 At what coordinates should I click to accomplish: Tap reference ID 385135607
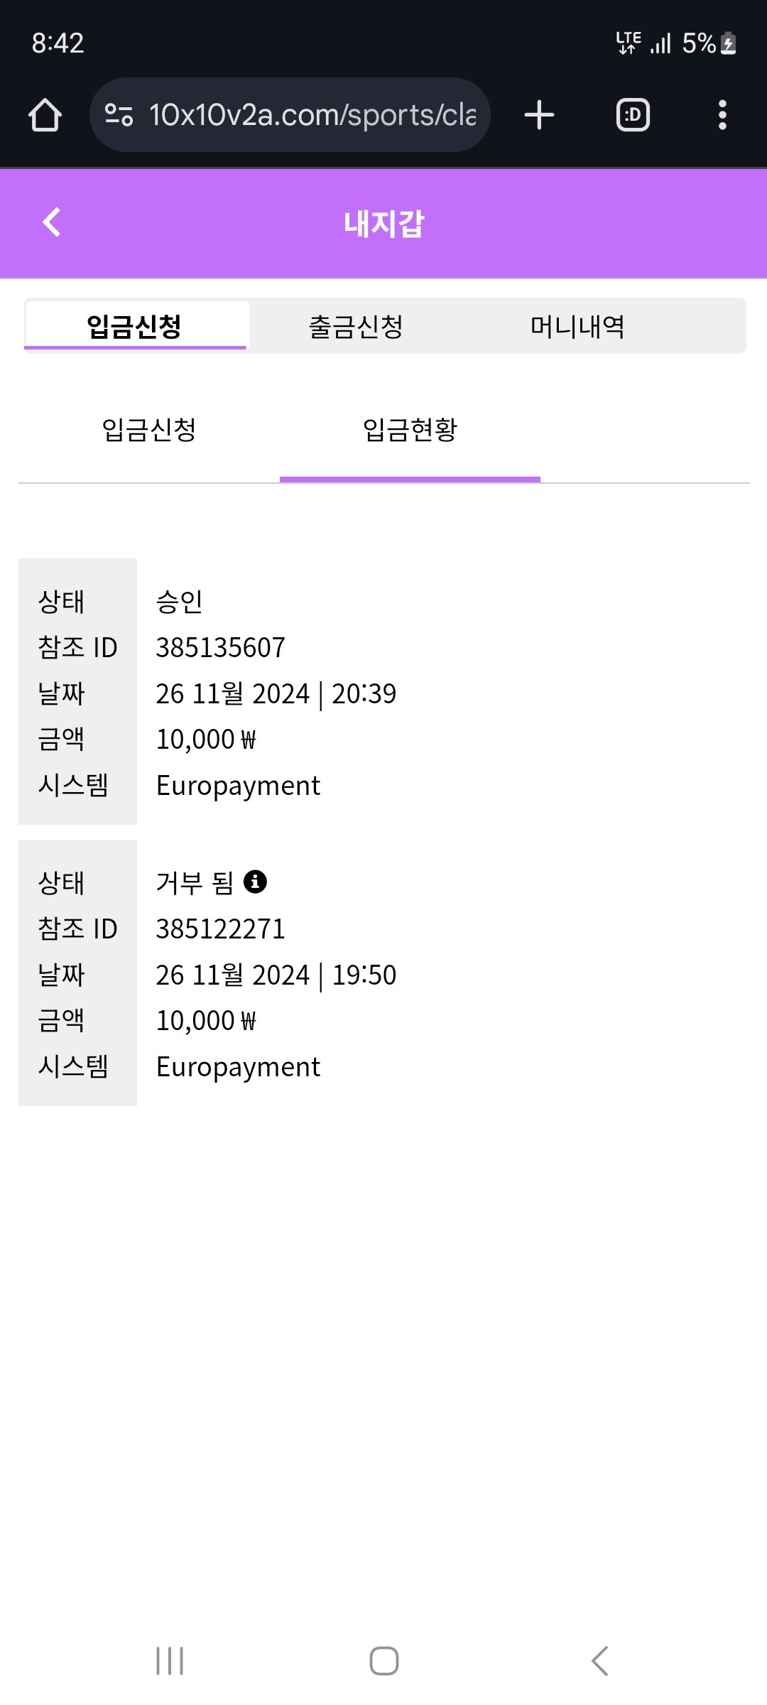click(220, 647)
